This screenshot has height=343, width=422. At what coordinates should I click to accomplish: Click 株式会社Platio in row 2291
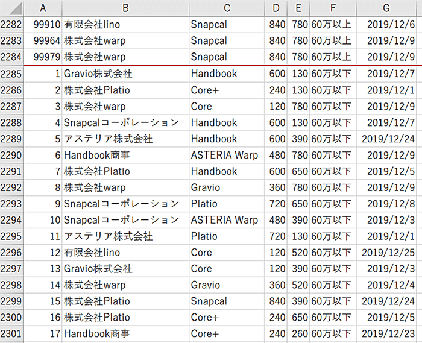(x=125, y=171)
